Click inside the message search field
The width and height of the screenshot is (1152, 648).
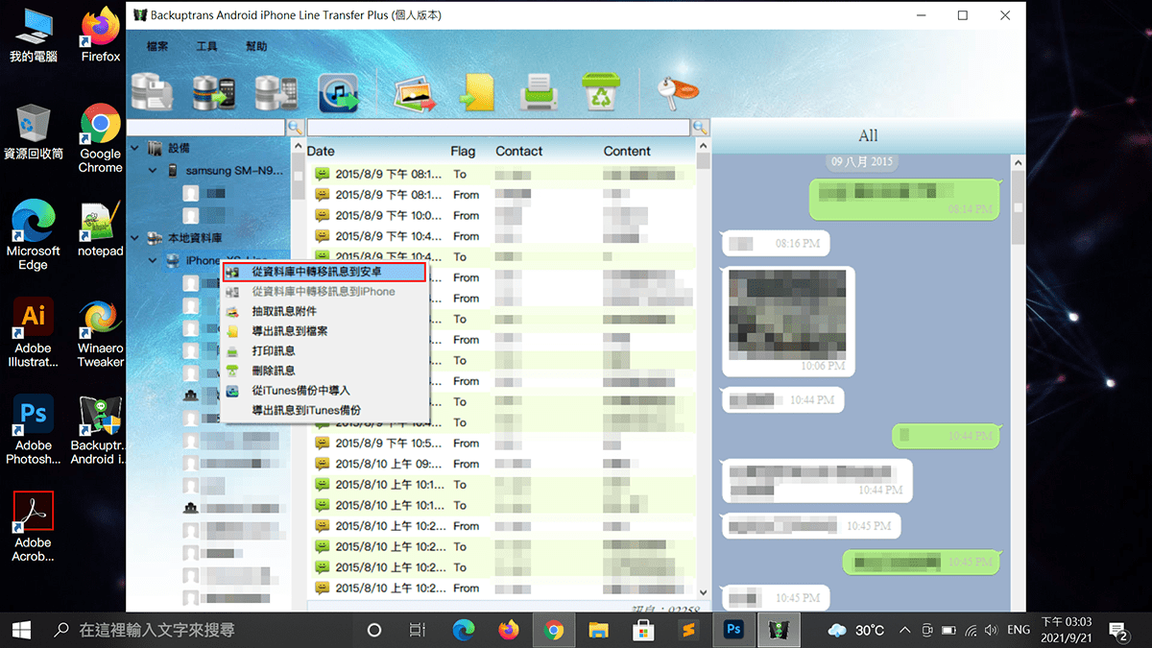[499, 127]
